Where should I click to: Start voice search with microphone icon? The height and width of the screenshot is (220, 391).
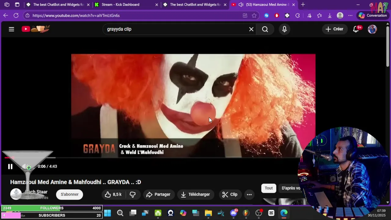click(x=284, y=29)
